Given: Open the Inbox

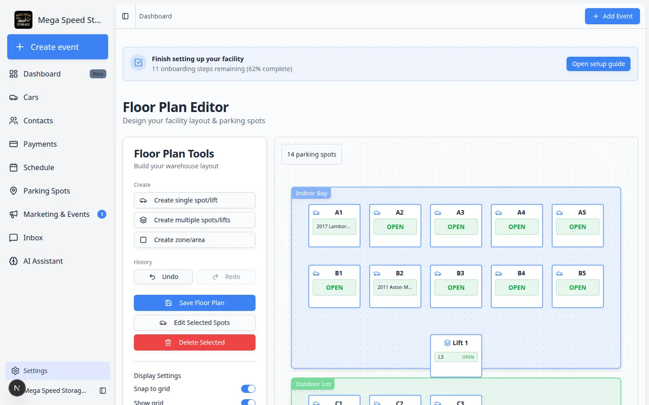Looking at the screenshot, I should [x=58, y=238].
